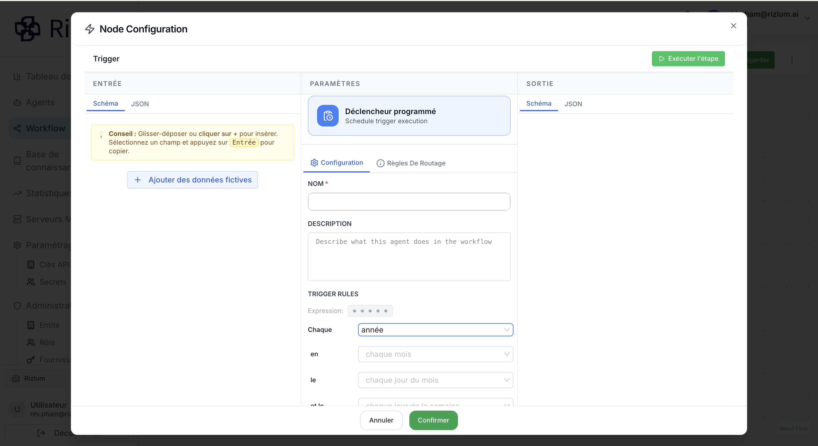818x446 pixels.
Task: Switch to Schéma tab in Sortie panel
Action: point(539,104)
